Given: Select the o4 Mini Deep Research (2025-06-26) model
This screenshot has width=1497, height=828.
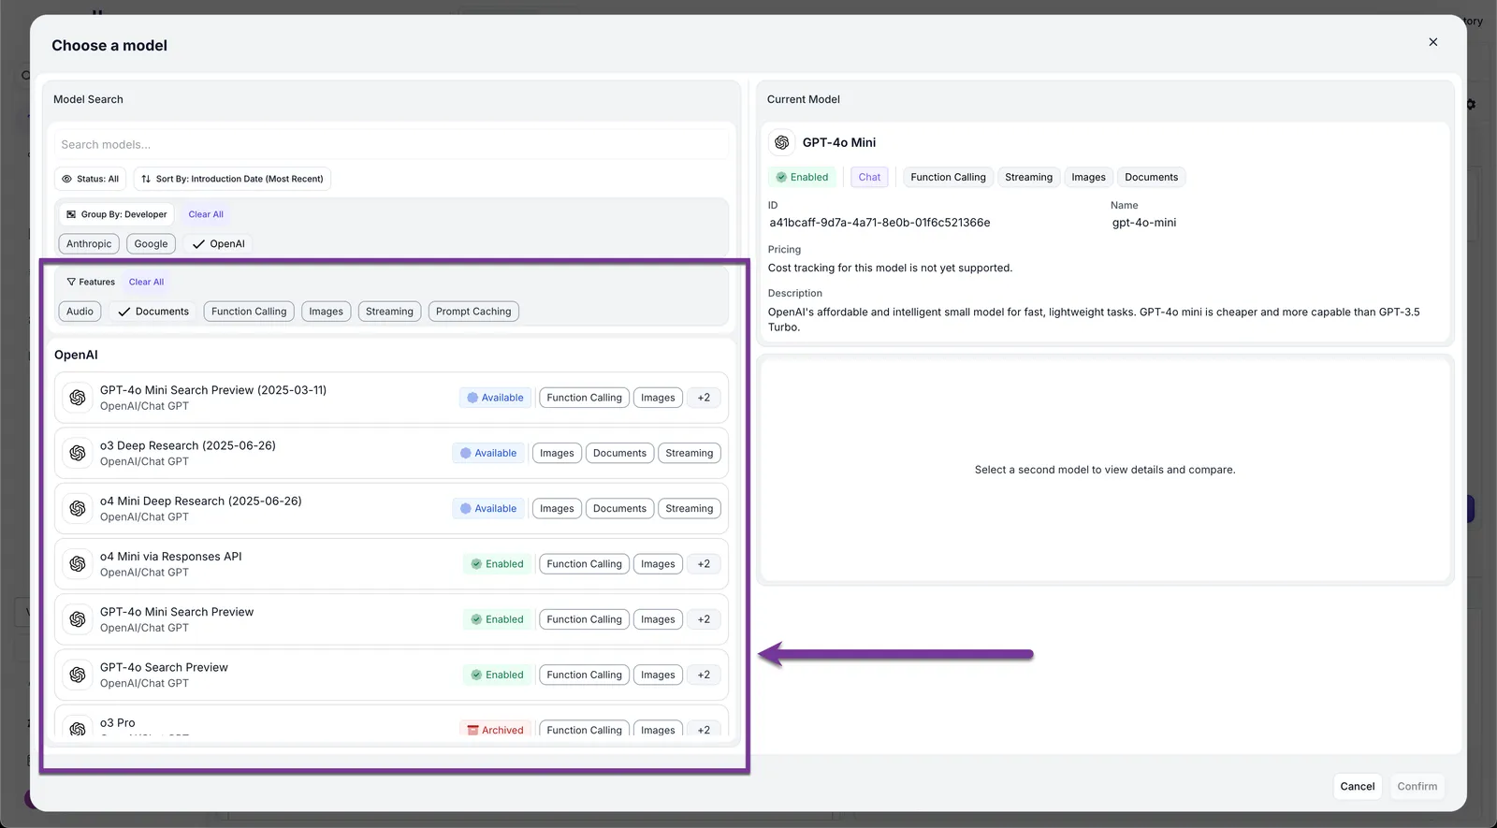Looking at the screenshot, I should point(391,508).
